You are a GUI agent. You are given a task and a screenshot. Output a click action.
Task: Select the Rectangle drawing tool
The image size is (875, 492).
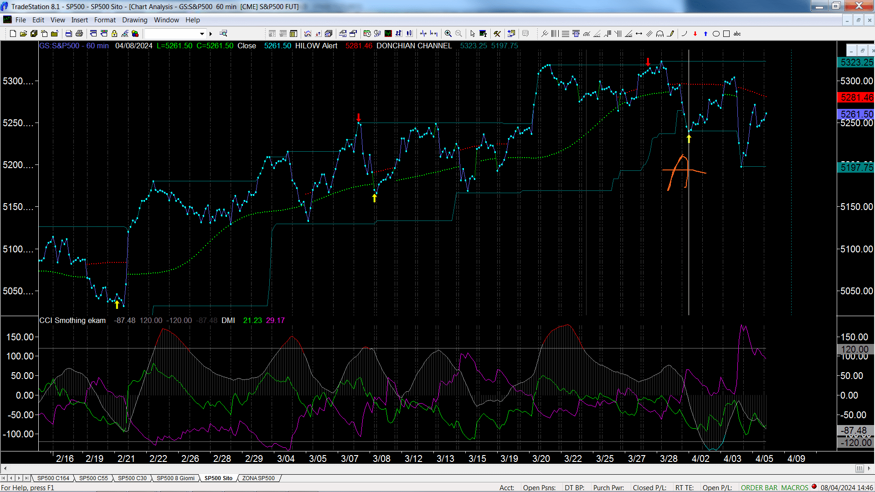[726, 34]
